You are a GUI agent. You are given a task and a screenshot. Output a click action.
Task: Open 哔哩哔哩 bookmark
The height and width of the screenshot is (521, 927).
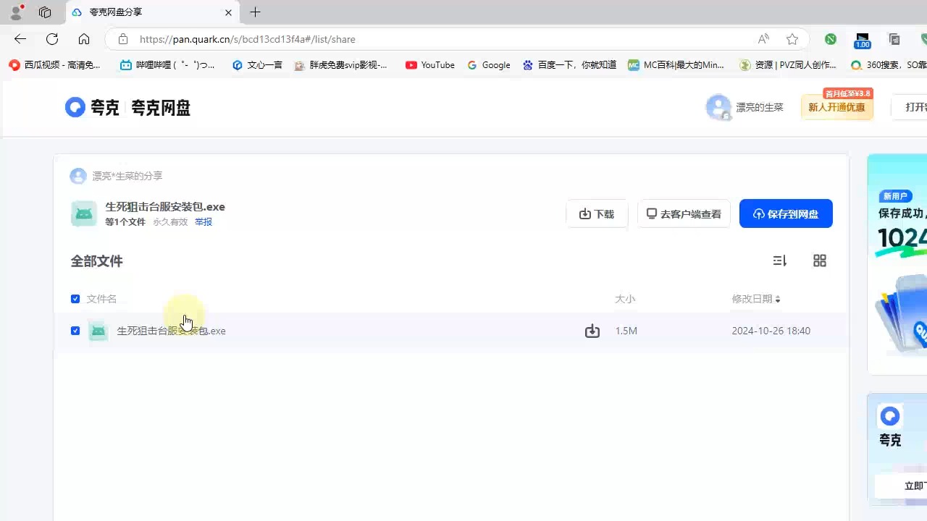[x=167, y=65]
